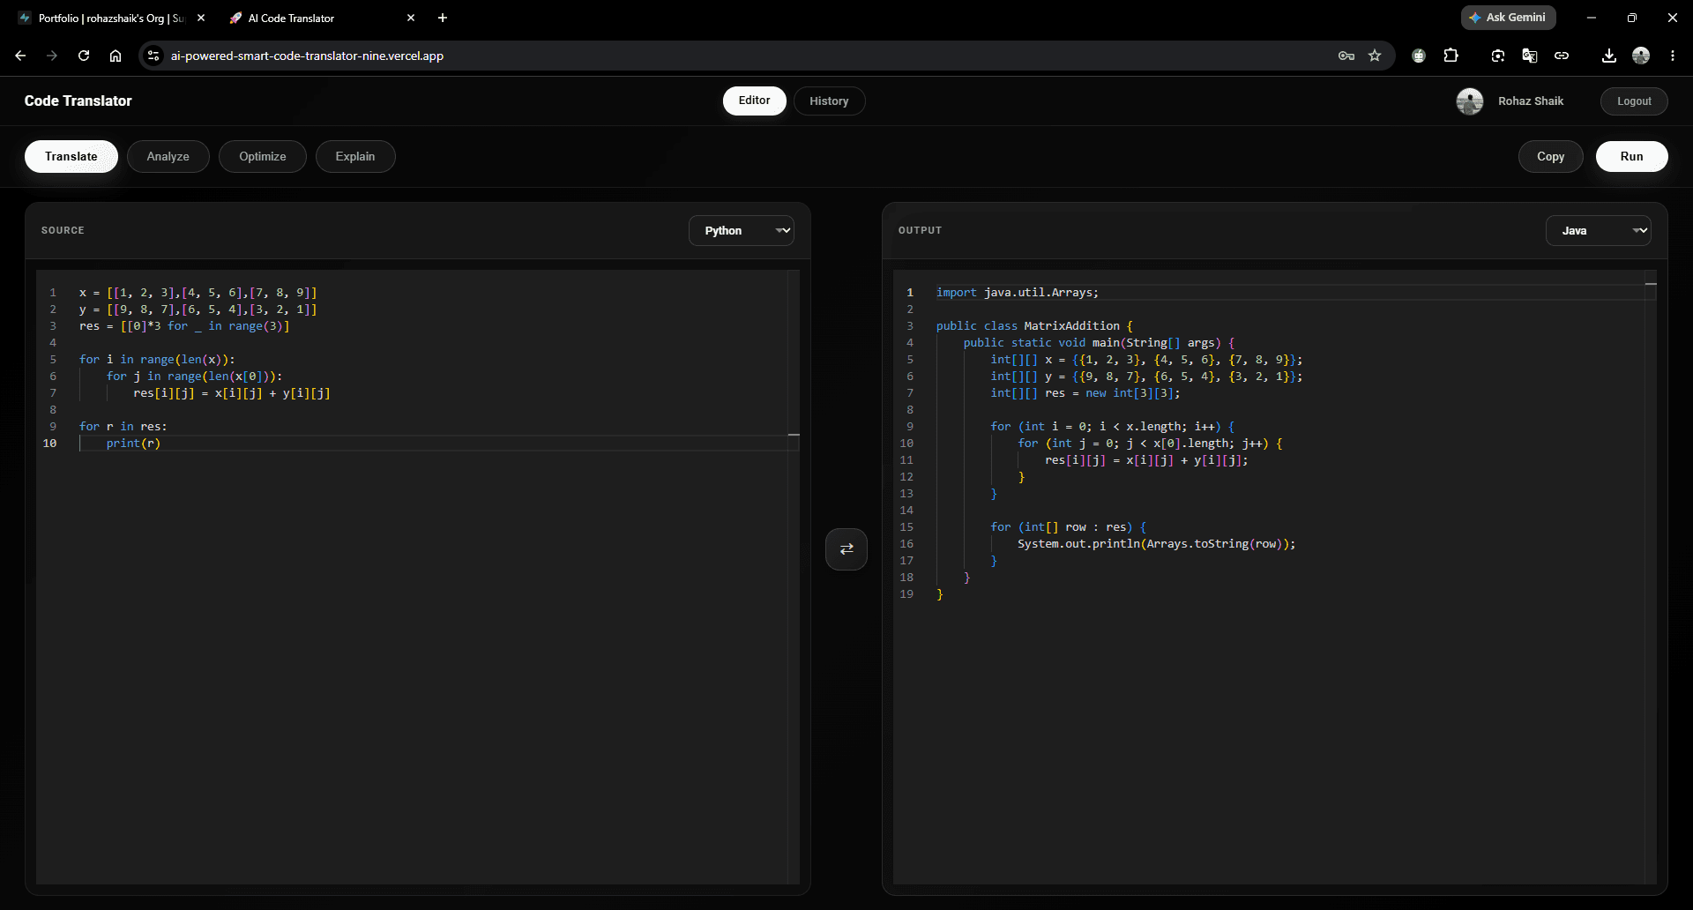Open browser extensions puzzle icon
The height and width of the screenshot is (910, 1693).
click(1451, 56)
